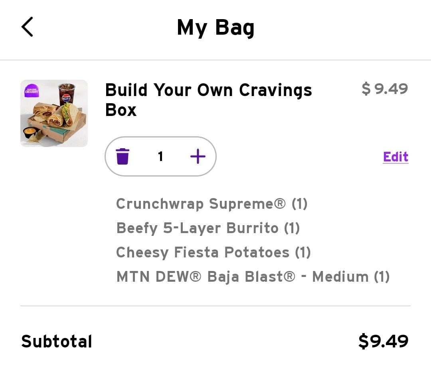
Task: Increase quantity with the plus icon
Action: [x=198, y=156]
